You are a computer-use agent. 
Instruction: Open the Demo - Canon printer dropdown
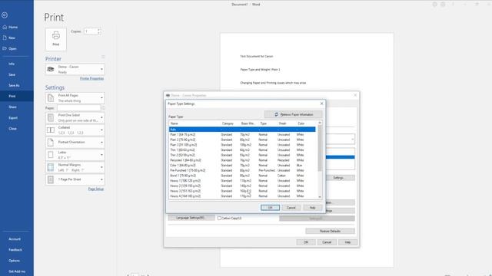click(75, 70)
